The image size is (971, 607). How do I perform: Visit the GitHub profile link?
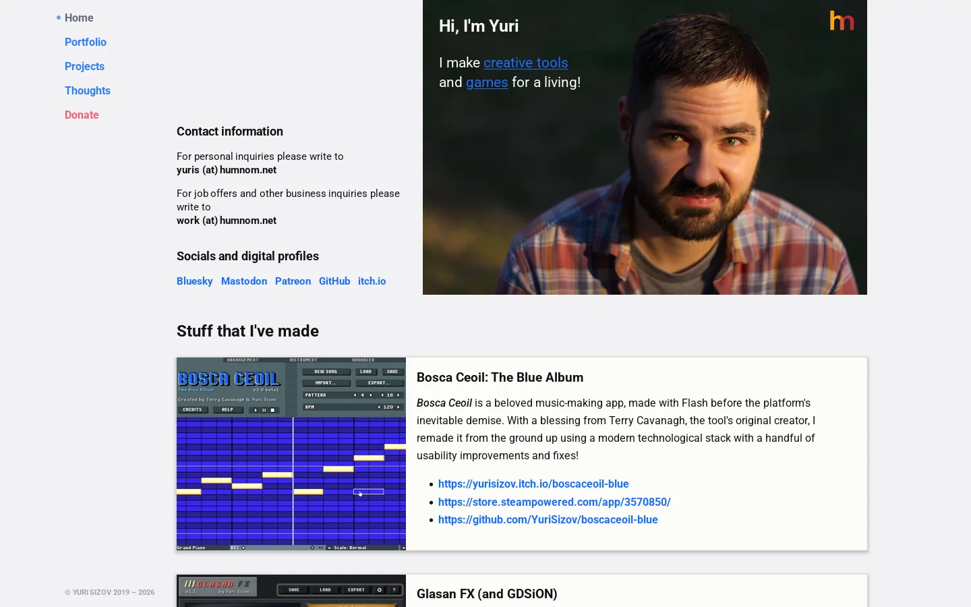334,281
